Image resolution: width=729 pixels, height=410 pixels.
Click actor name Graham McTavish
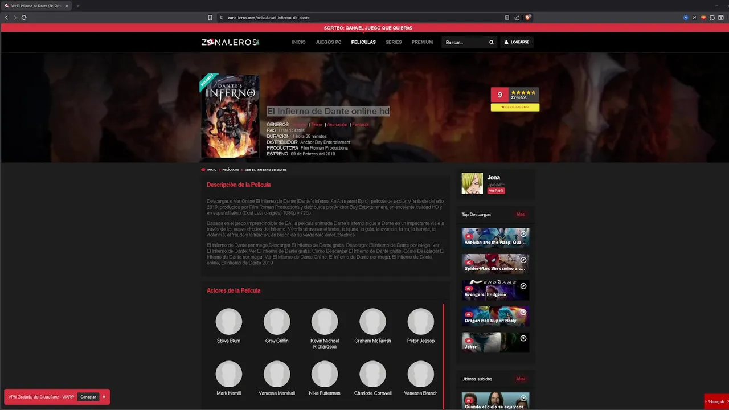pyautogui.click(x=372, y=341)
